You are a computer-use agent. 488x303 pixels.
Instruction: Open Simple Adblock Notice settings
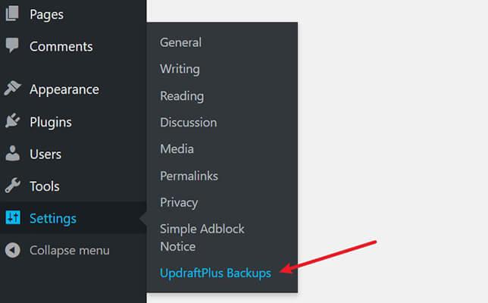pyautogui.click(x=202, y=238)
